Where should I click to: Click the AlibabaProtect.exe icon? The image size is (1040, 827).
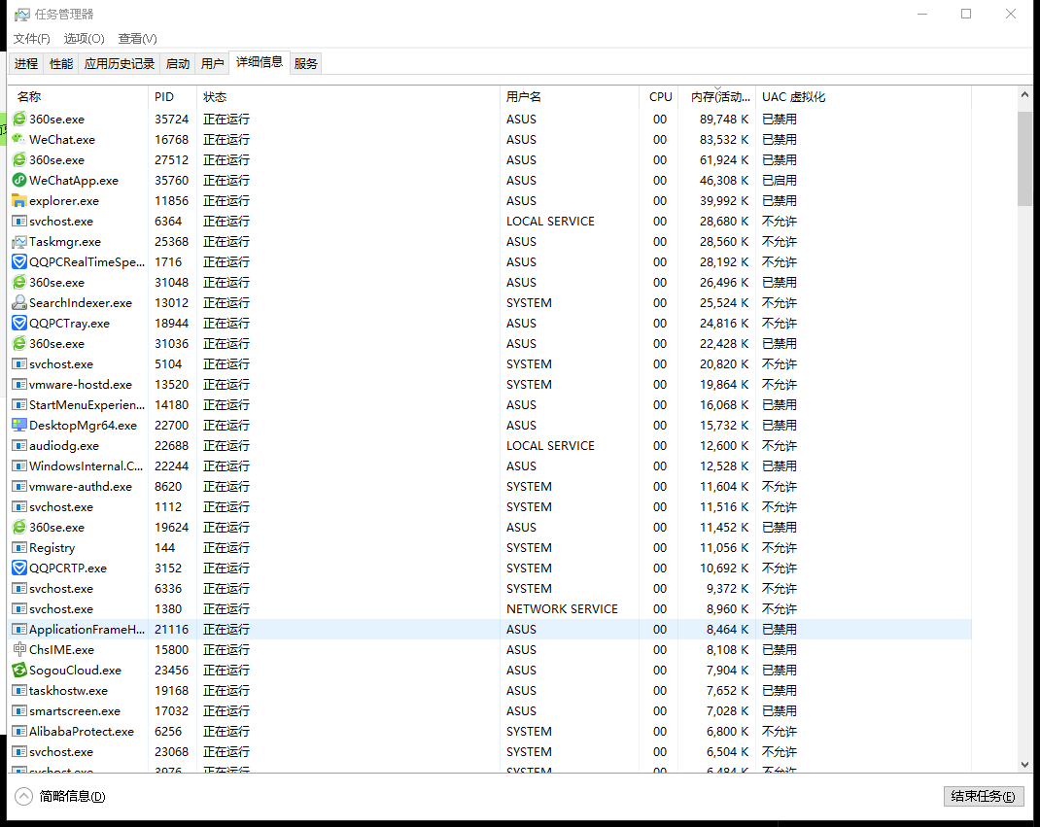tap(19, 732)
